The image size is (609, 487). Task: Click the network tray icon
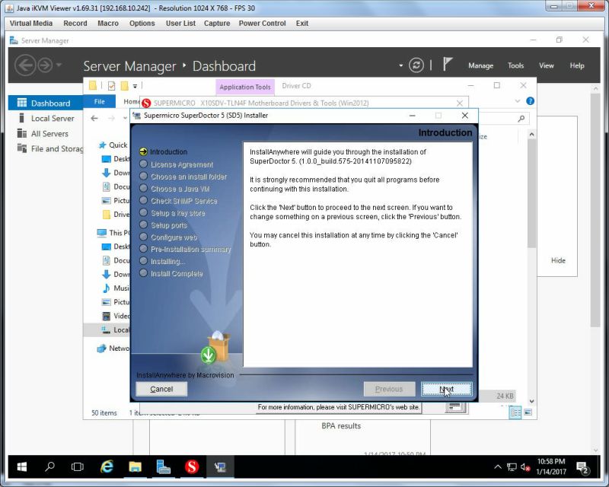(512, 466)
